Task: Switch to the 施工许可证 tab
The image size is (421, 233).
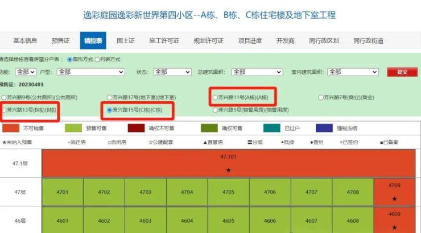Action: [x=164, y=41]
